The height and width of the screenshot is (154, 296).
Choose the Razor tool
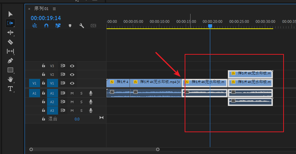tap(10, 42)
